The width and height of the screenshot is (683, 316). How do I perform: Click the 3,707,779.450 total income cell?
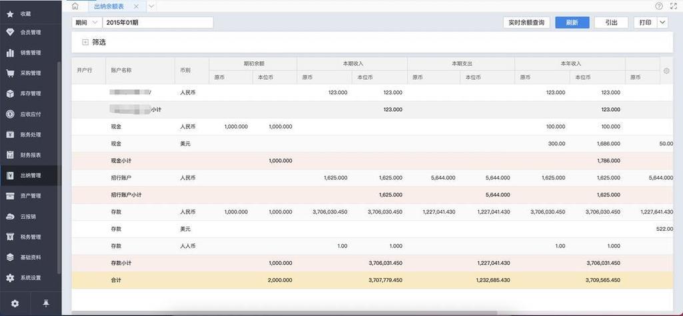tap(385, 280)
